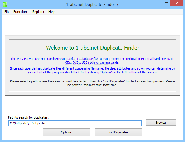
Task: Click the paragraph starting 'Please select a path'
Action: 92,83
